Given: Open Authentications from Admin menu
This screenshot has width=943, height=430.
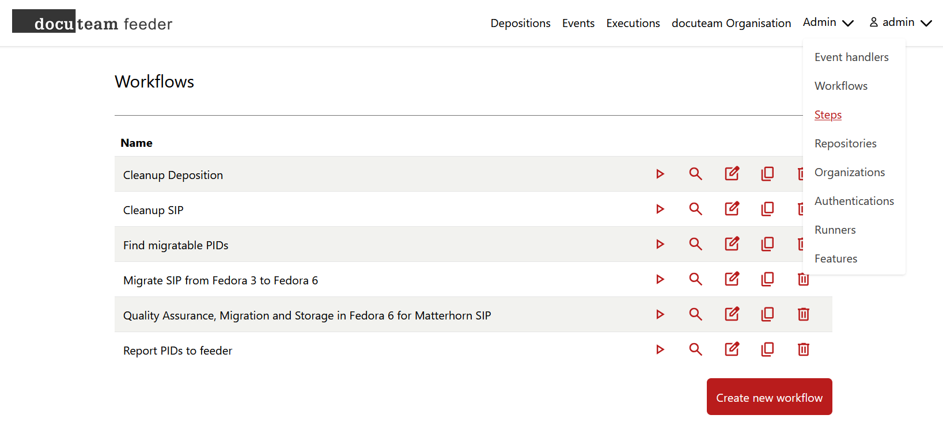Looking at the screenshot, I should point(854,201).
